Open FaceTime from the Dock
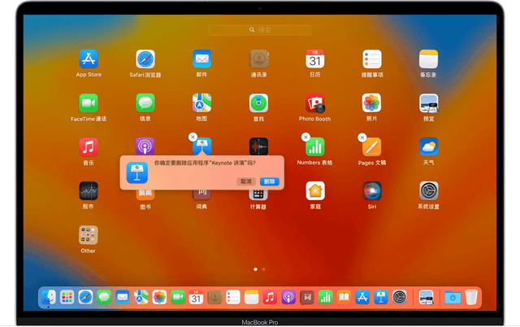 pos(178,297)
